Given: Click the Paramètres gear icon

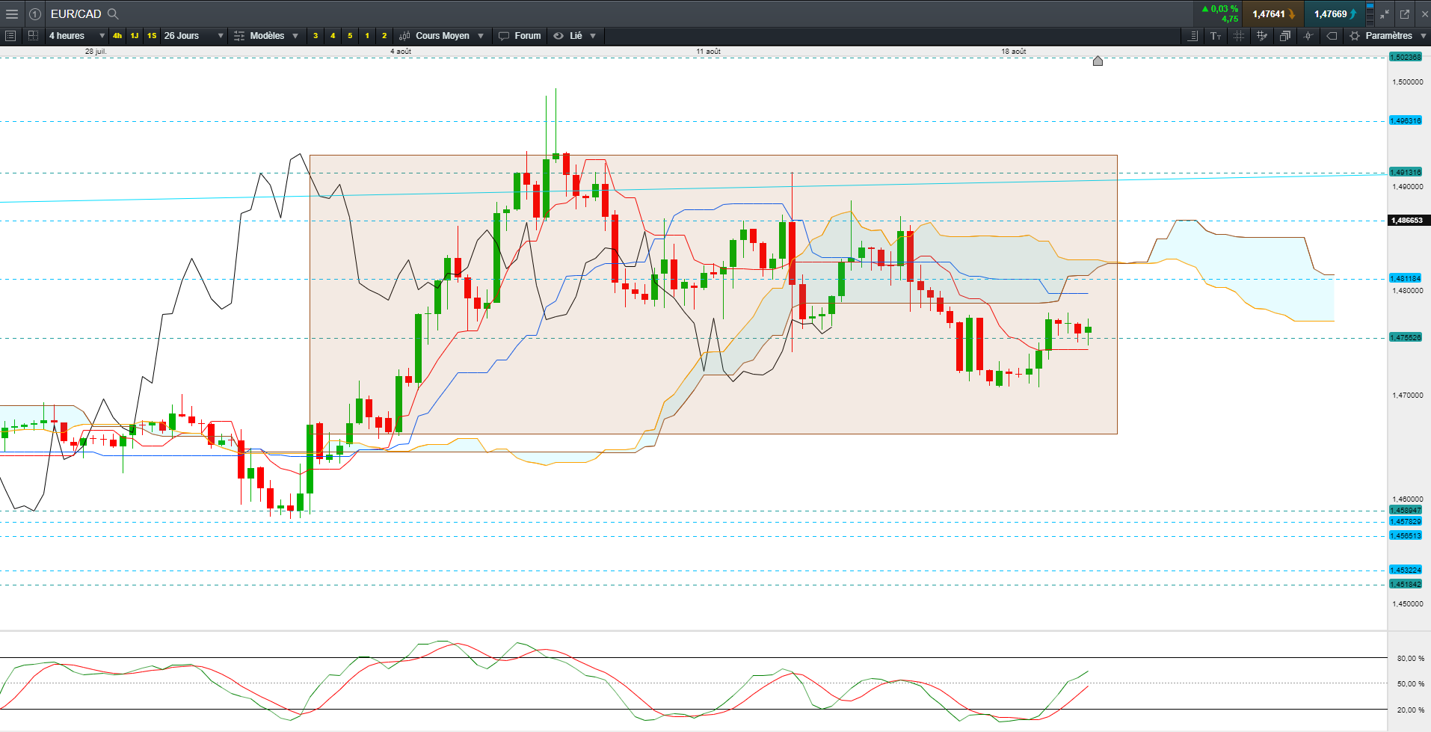Looking at the screenshot, I should pos(1355,36).
